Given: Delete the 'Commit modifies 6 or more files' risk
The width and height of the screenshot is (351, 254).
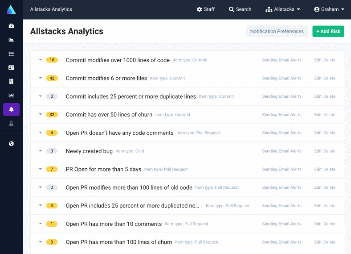Looking at the screenshot, I should point(329,78).
